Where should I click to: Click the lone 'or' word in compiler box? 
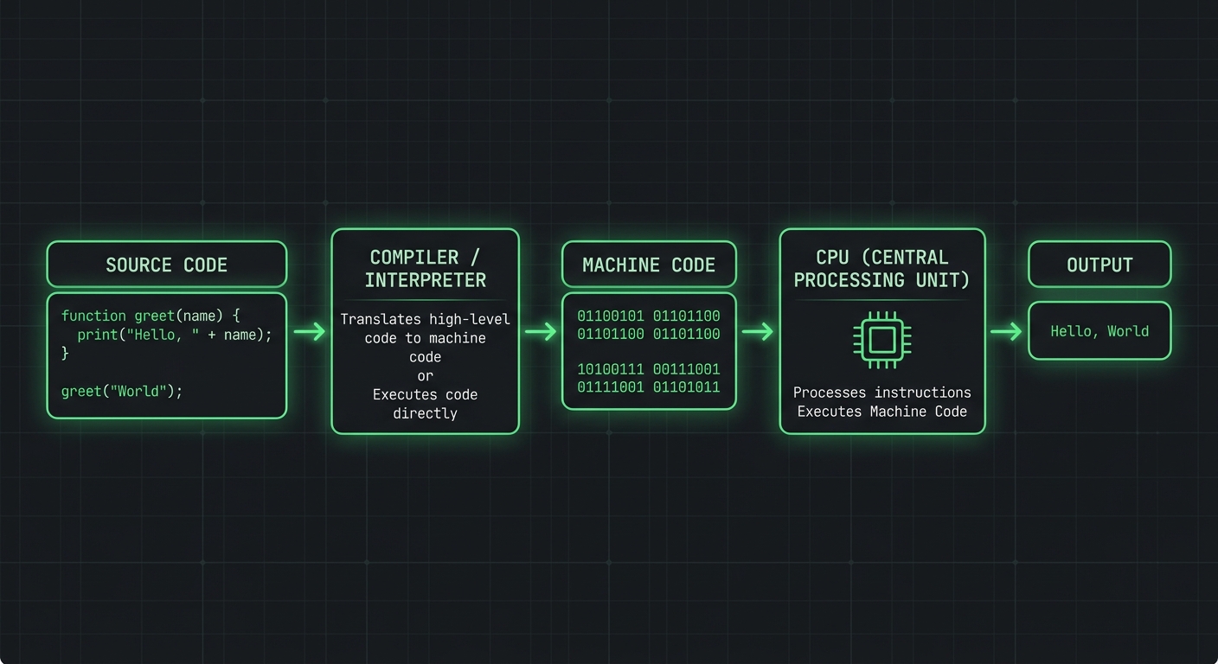coord(425,376)
